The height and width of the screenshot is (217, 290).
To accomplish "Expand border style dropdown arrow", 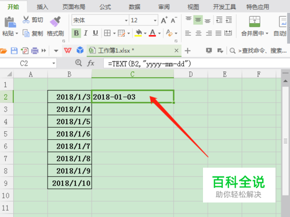I will (x=114, y=34).
